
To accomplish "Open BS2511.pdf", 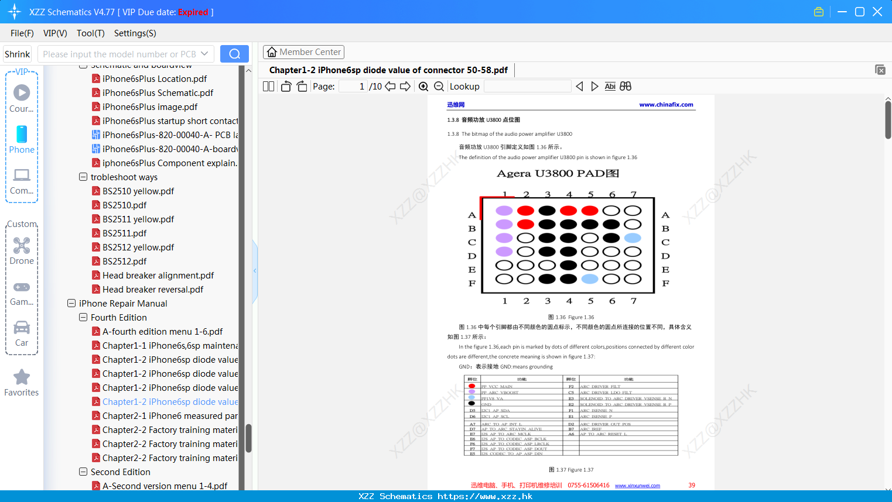I will pos(124,233).
